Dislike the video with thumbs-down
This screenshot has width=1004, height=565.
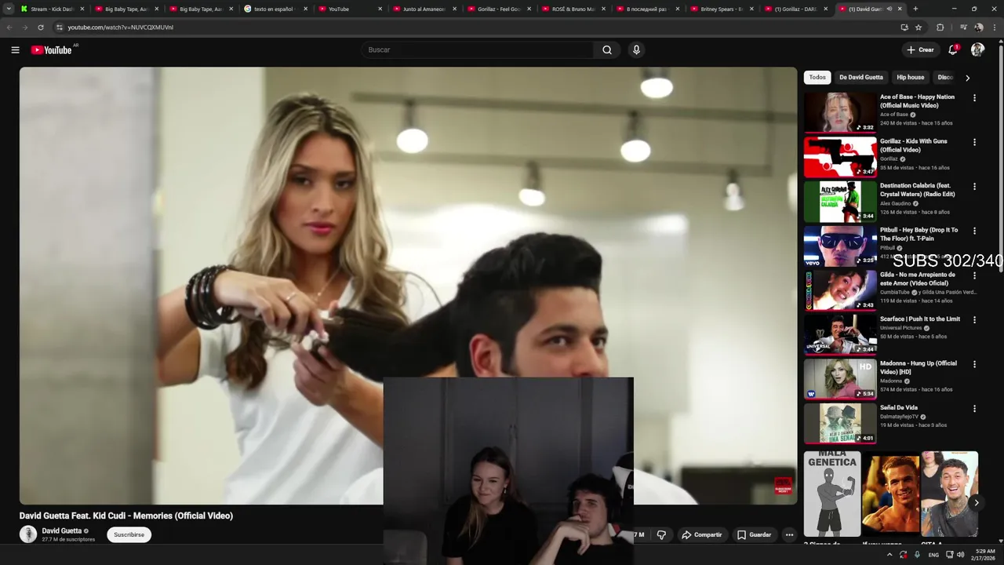pyautogui.click(x=661, y=534)
